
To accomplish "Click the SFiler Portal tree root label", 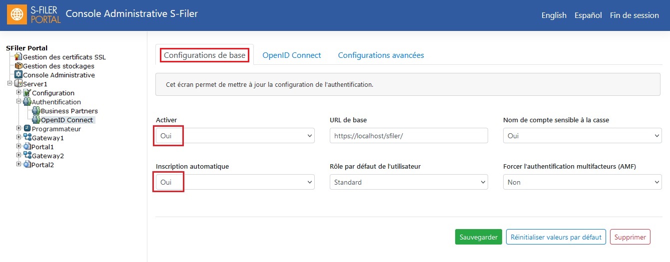I will pos(26,48).
